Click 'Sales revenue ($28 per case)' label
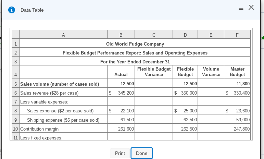The height and width of the screenshot is (159, 264). [49, 93]
